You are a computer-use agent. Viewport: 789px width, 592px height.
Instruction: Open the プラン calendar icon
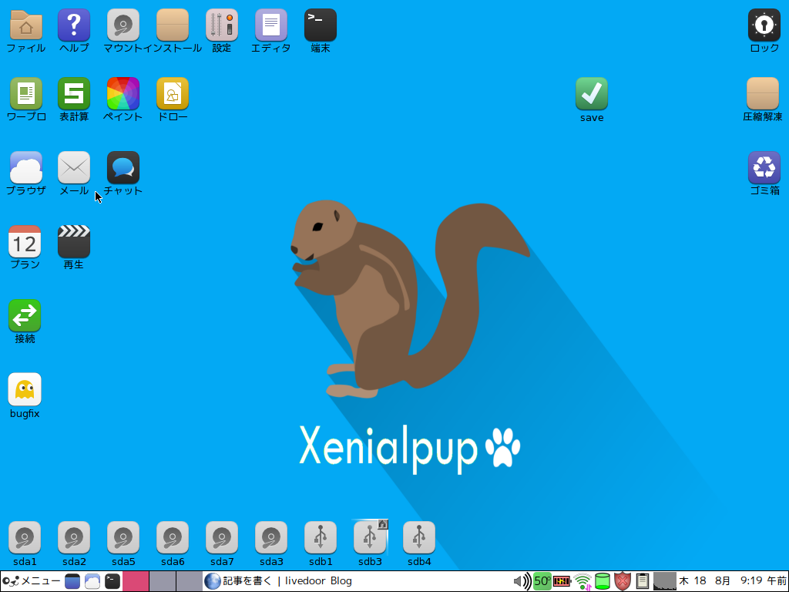(x=25, y=241)
